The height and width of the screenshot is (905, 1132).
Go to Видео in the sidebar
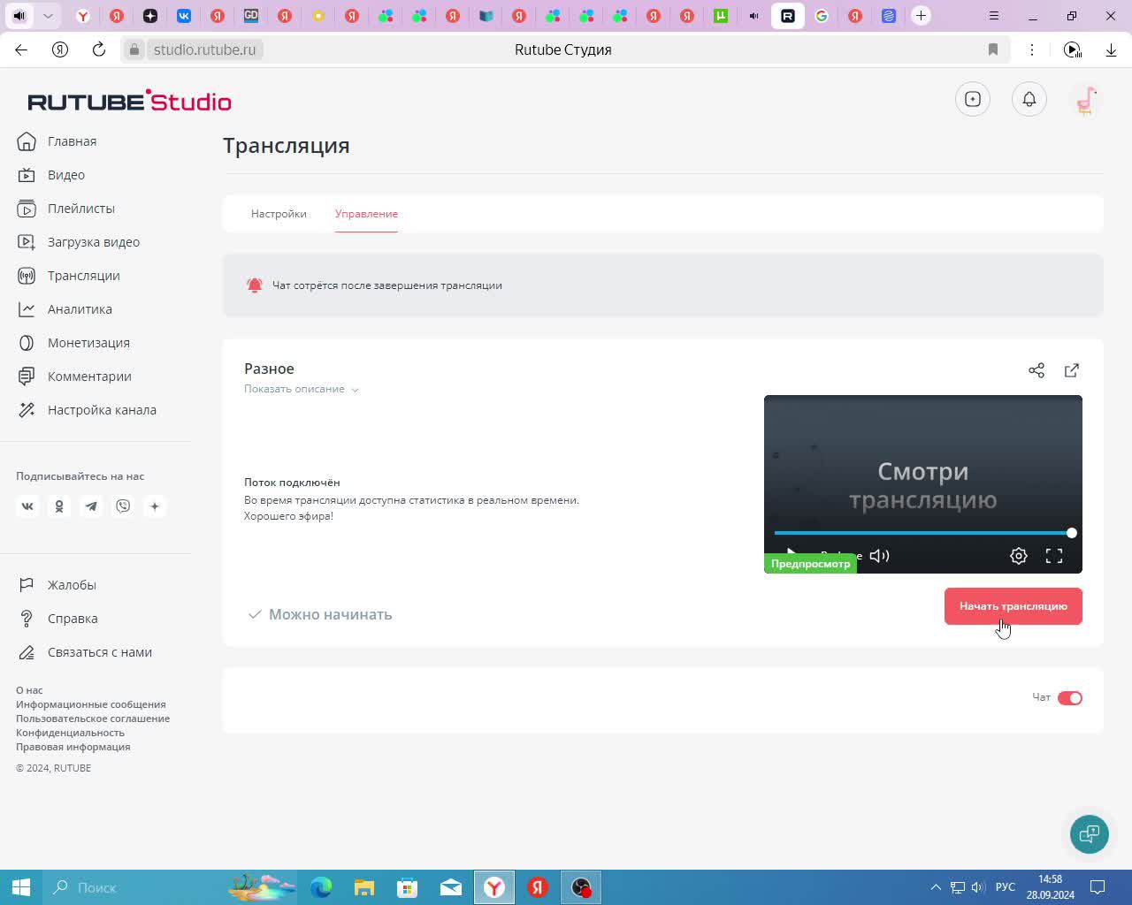click(51, 175)
